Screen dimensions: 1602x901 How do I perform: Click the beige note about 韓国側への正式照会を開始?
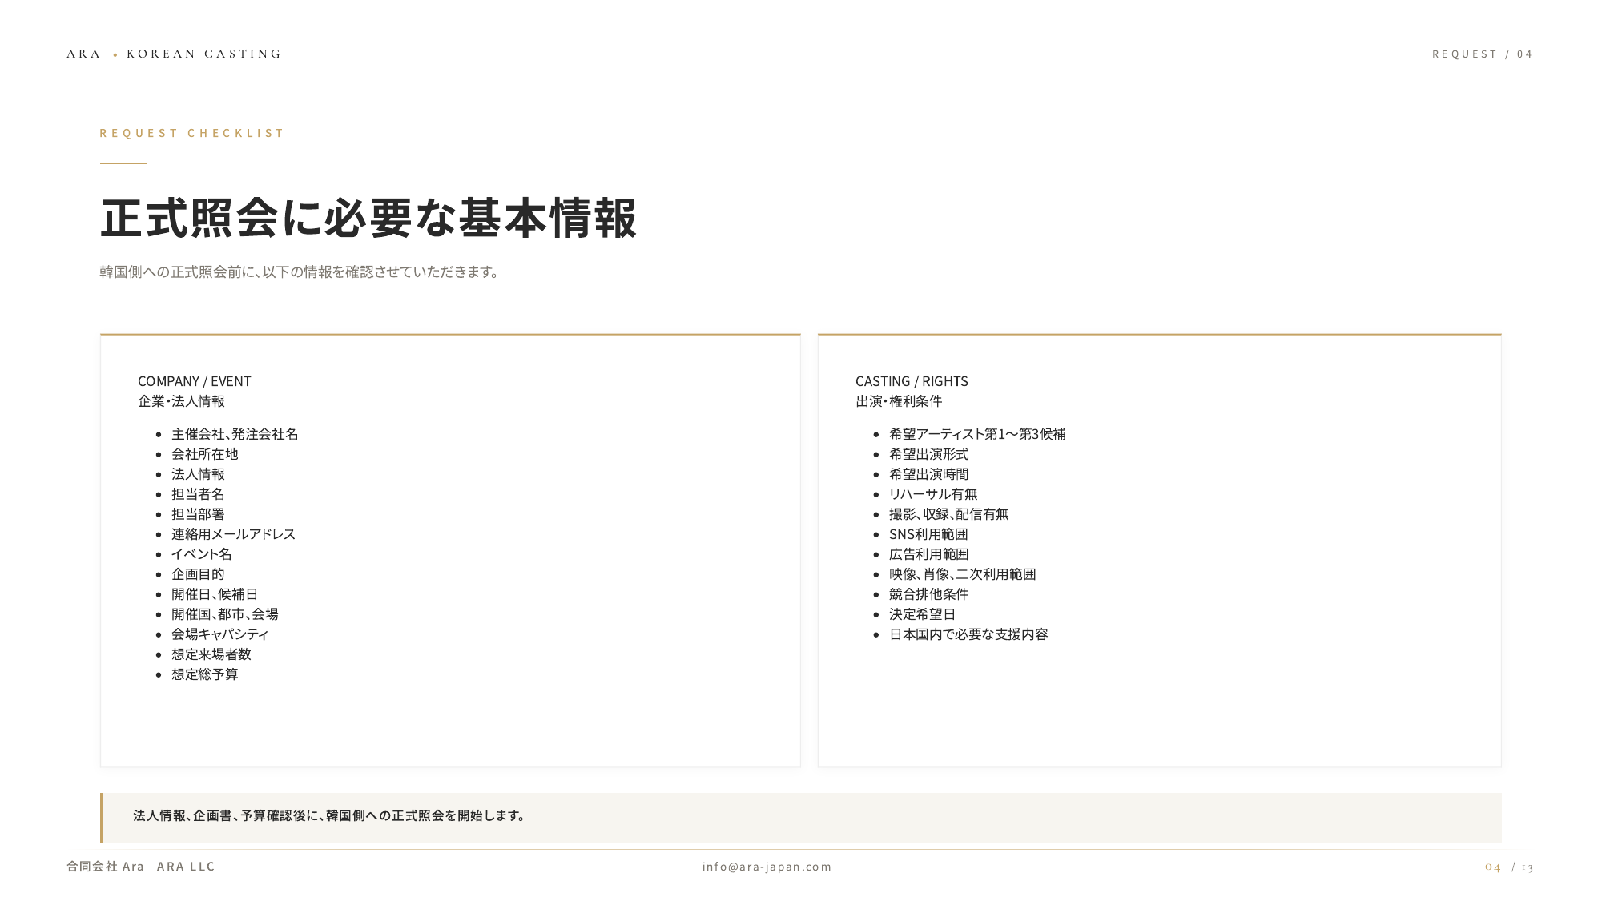pos(800,817)
